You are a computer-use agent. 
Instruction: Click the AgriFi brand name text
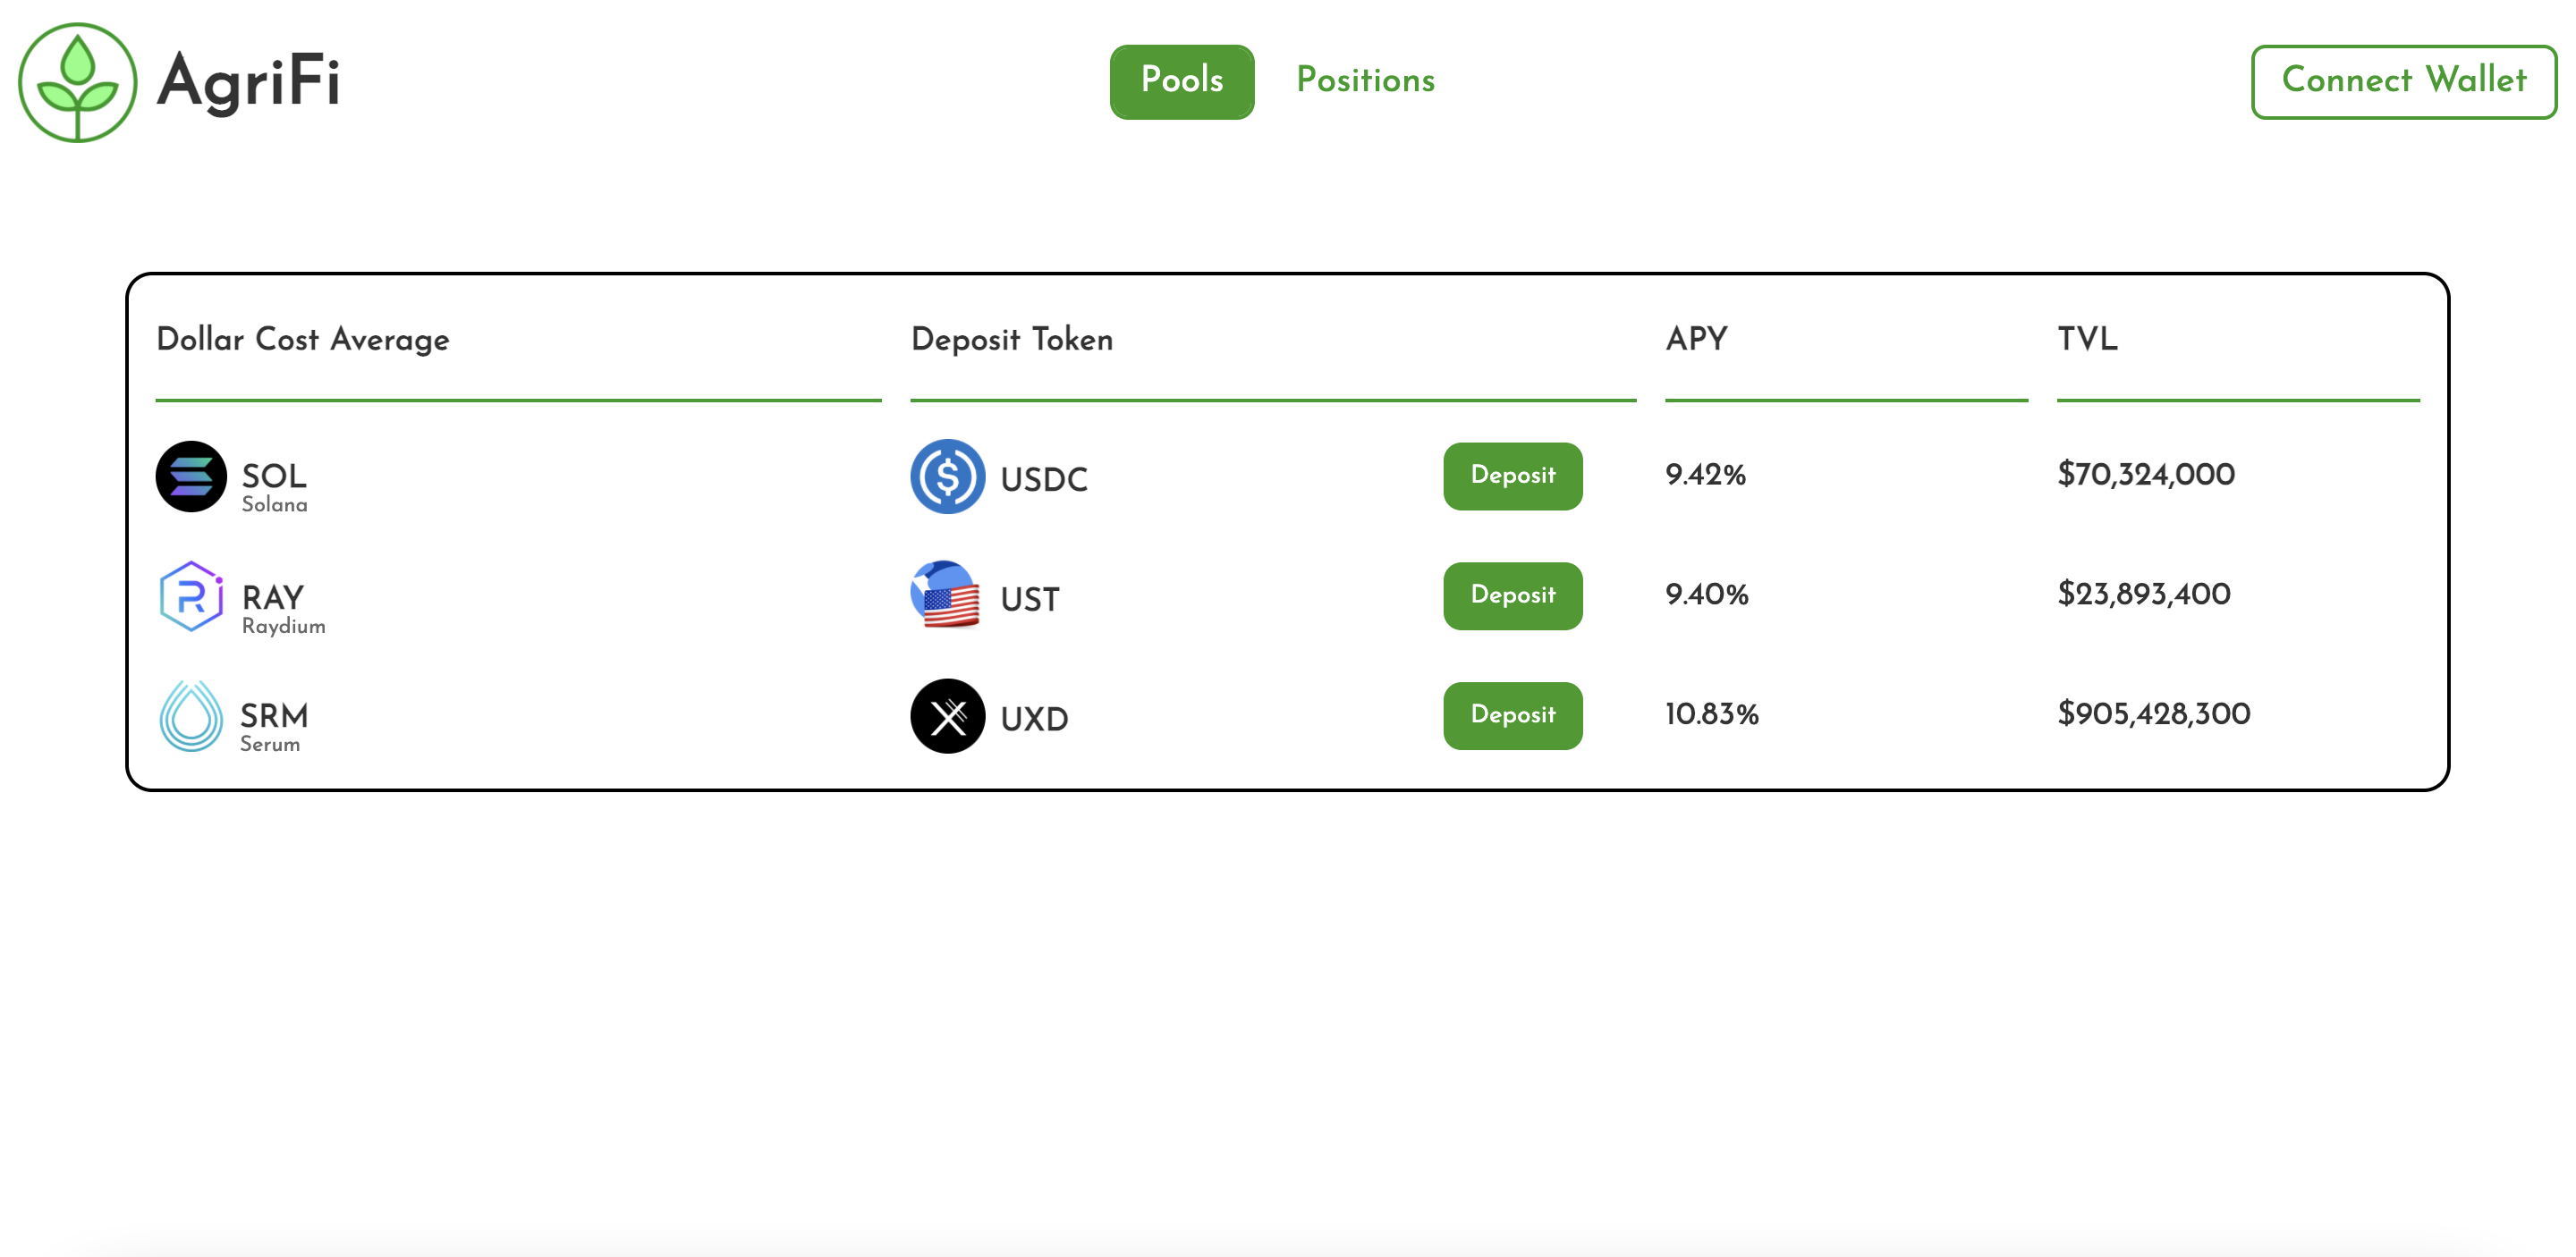[x=249, y=82]
